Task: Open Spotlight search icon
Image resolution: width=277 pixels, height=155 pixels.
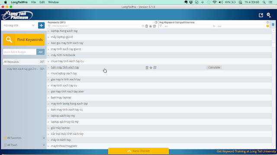Action: click(x=264, y=2)
